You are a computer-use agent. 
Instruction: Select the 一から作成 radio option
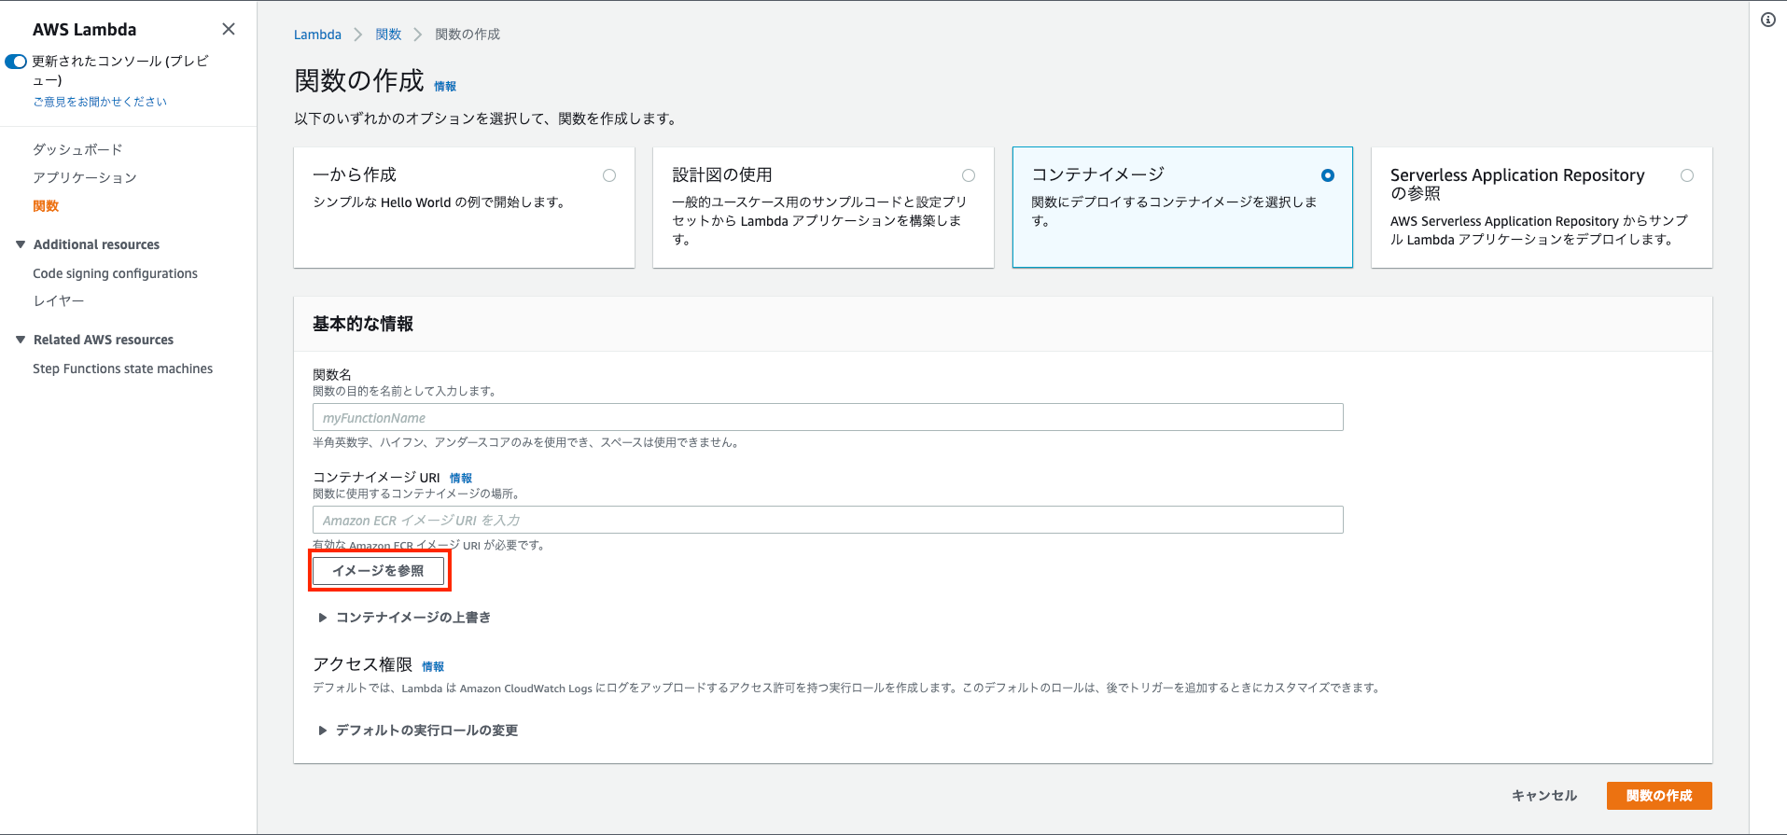pyautogui.click(x=609, y=175)
